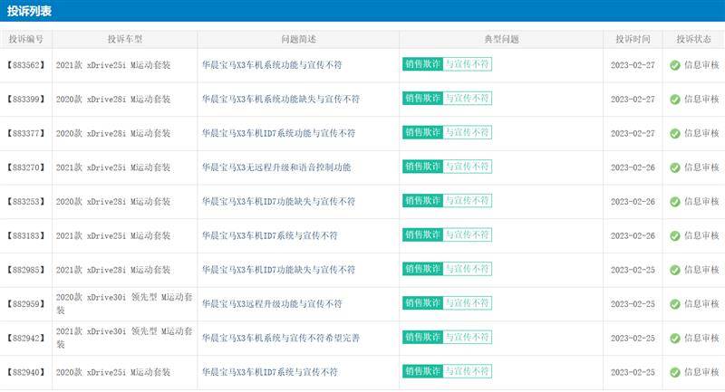725x392 pixels.
Task: Click the 典型问题 column header
Action: pyautogui.click(x=501, y=39)
